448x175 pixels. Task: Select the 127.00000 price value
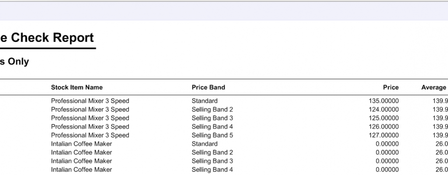coord(384,135)
